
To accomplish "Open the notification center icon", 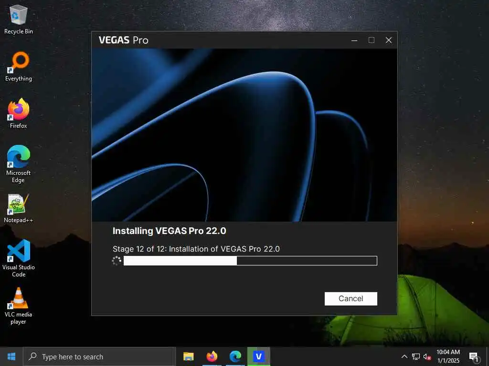I will [x=474, y=357].
